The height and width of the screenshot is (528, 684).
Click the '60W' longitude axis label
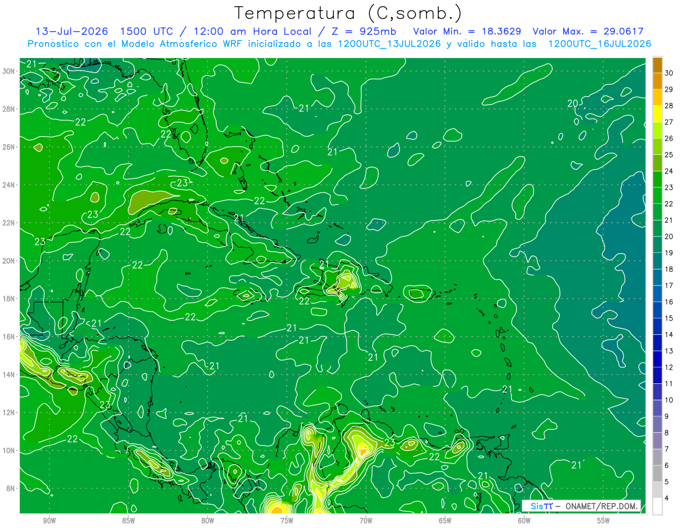(x=524, y=521)
